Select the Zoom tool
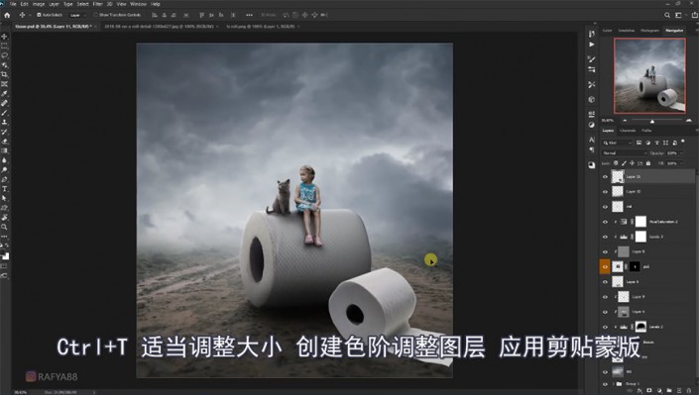The width and height of the screenshot is (699, 395). click(x=4, y=227)
